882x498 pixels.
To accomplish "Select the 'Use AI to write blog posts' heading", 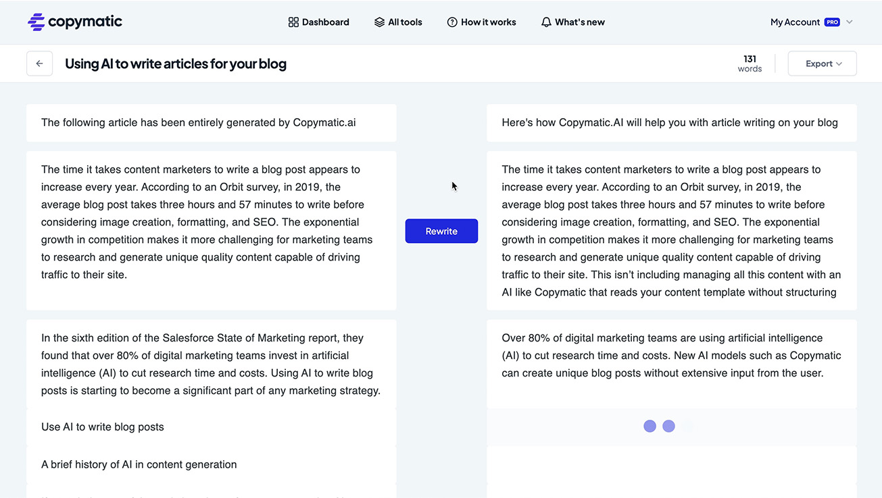I will click(x=102, y=426).
